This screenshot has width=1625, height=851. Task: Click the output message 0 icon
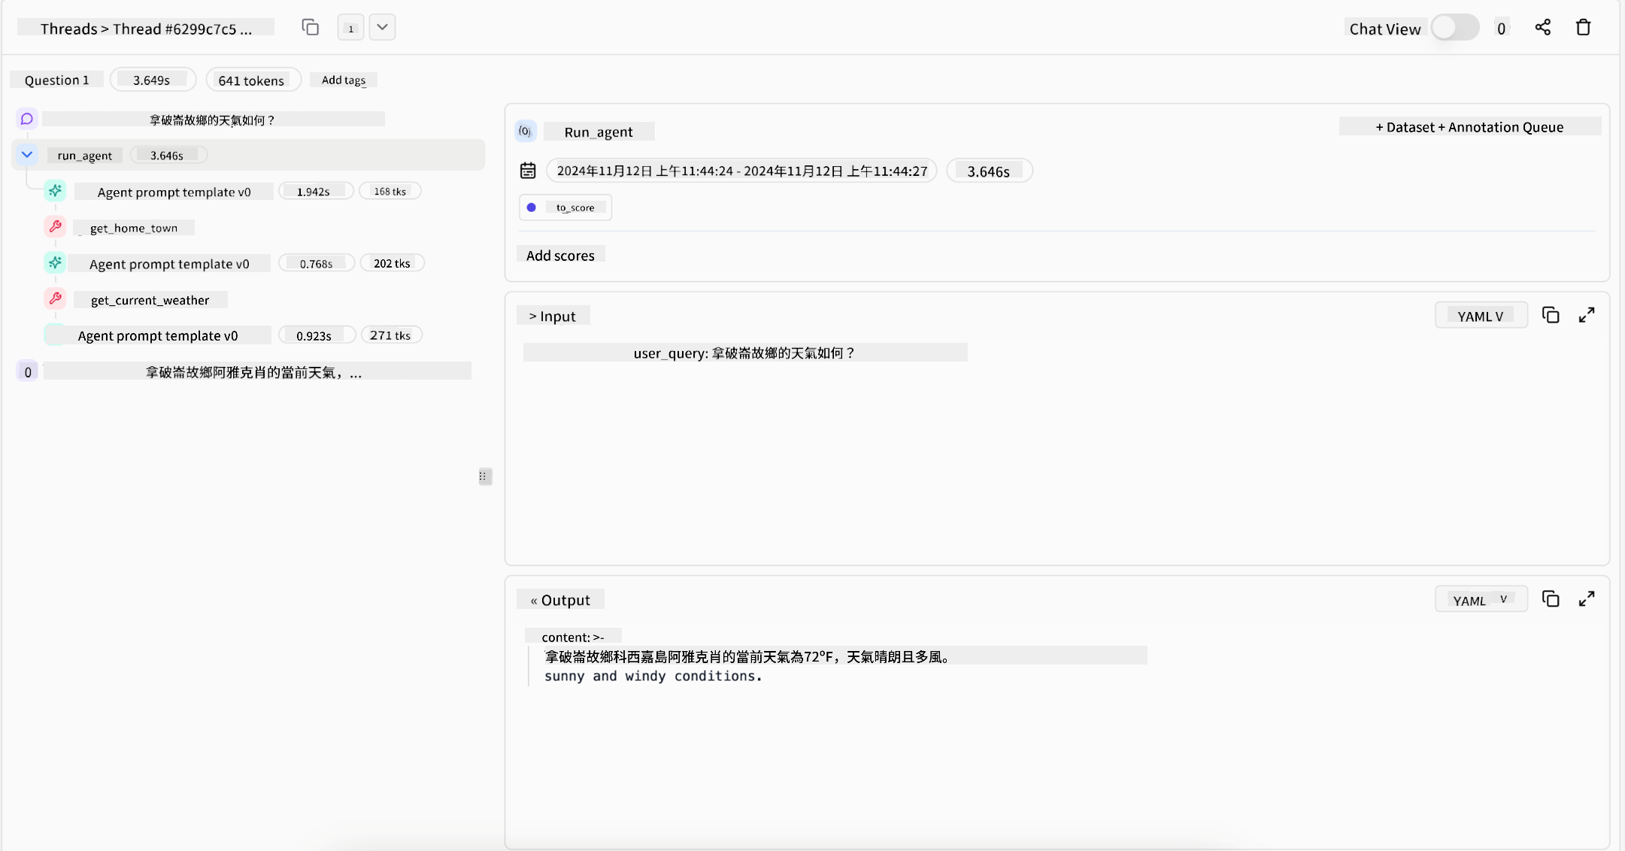tap(27, 371)
